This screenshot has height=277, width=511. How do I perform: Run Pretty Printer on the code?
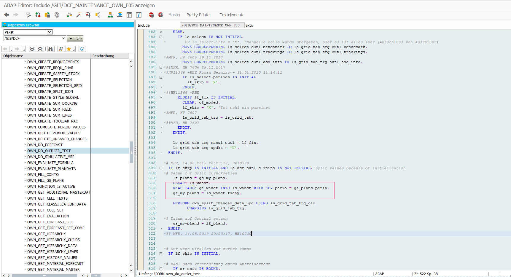click(198, 15)
